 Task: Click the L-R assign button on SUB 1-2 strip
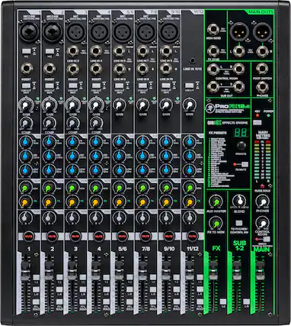246,302
